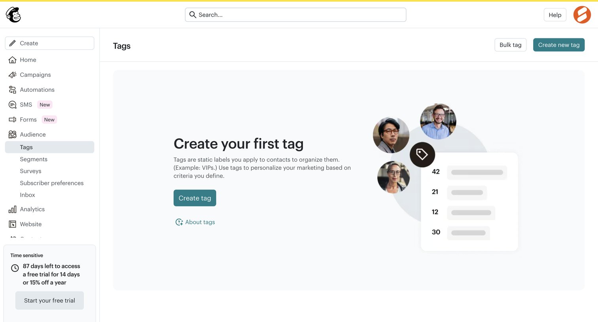Click the 'Create your first tag' heading
This screenshot has width=598, height=322.
click(238, 144)
